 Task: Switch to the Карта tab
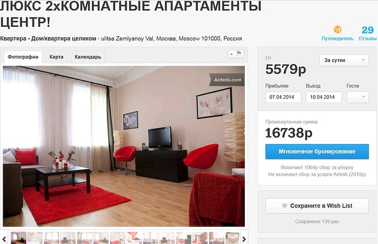click(56, 57)
